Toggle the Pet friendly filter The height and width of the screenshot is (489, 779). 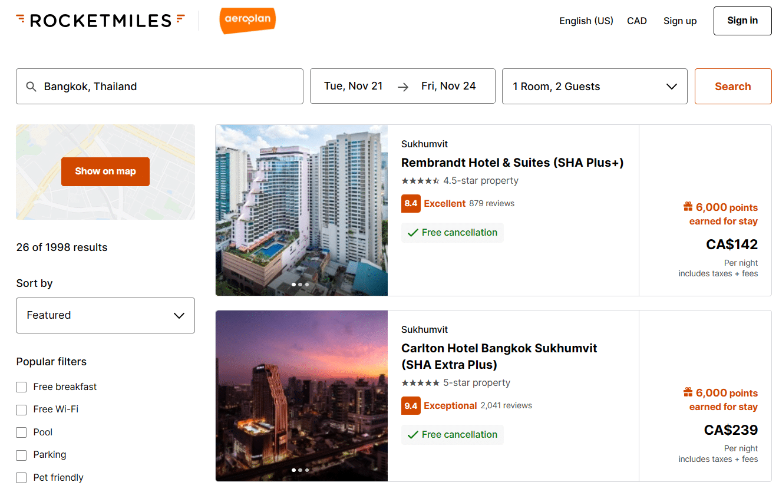[x=22, y=478]
